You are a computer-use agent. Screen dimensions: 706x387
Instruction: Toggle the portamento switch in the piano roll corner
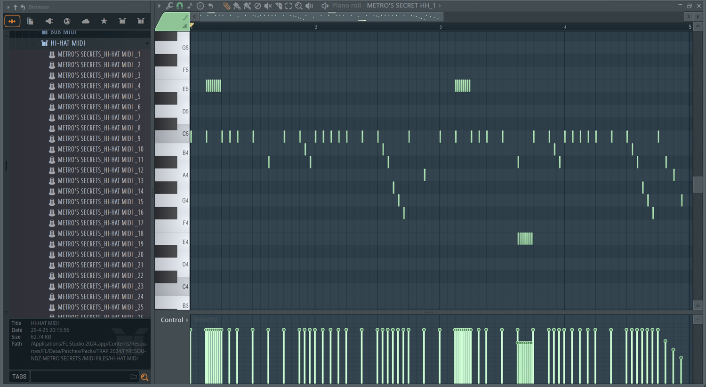click(x=185, y=17)
